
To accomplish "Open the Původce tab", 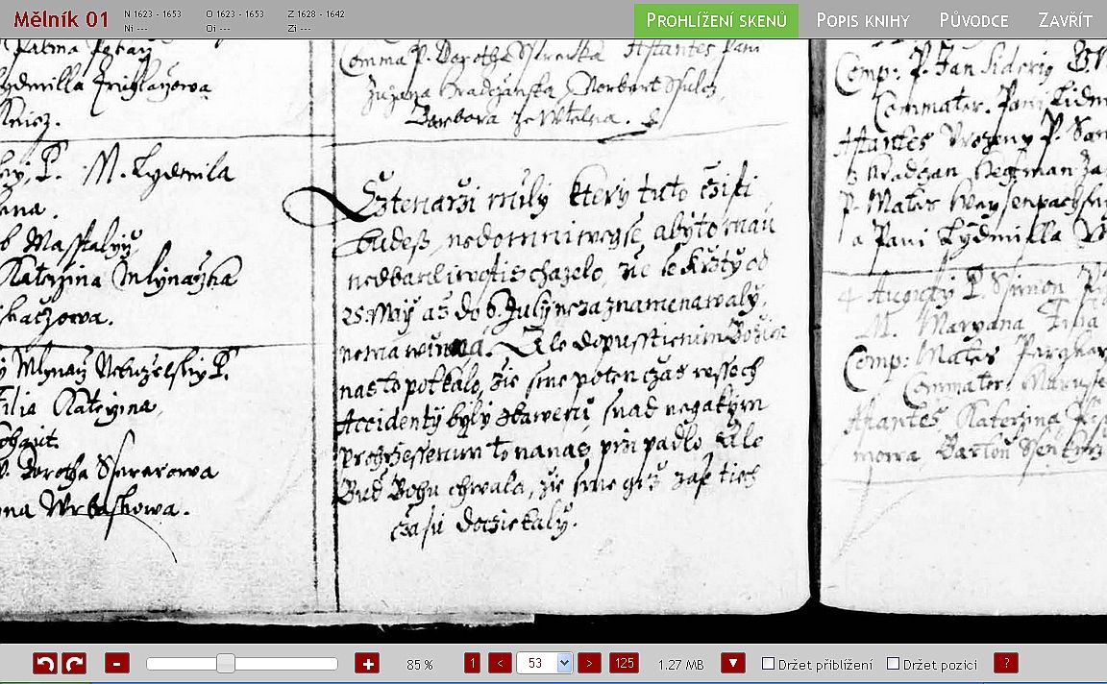I will pyautogui.click(x=973, y=20).
